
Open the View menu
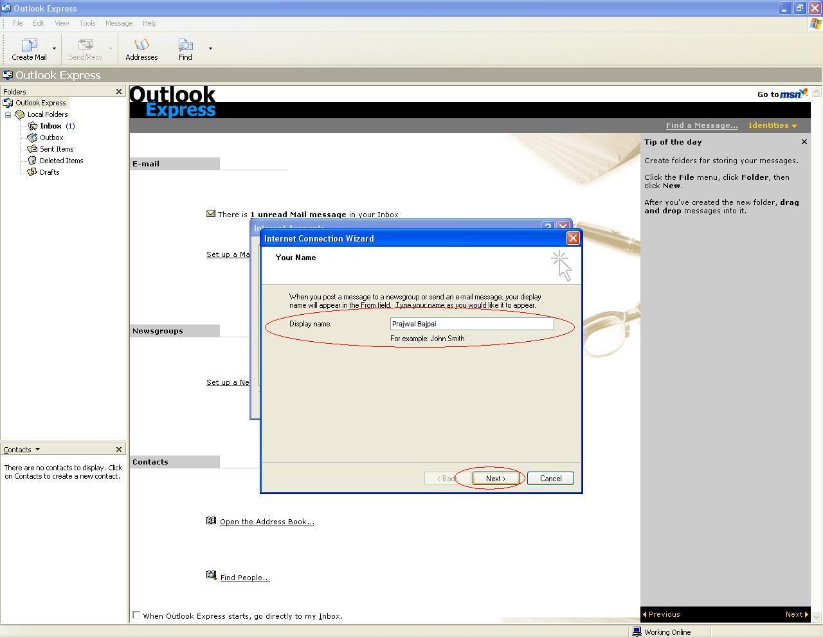pyautogui.click(x=62, y=23)
